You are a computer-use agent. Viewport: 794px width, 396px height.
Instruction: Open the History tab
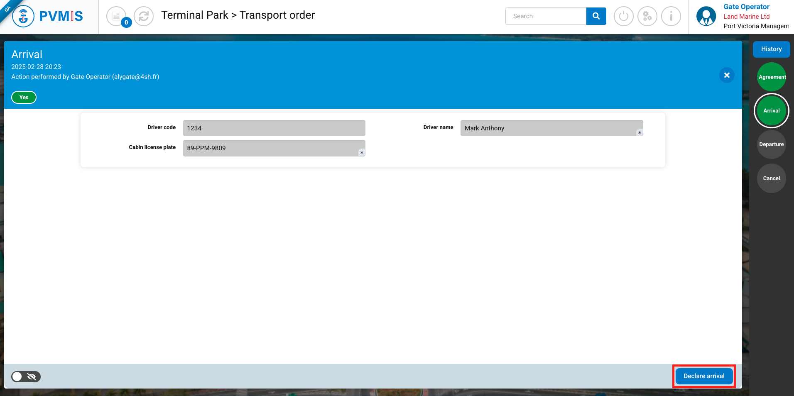click(771, 49)
